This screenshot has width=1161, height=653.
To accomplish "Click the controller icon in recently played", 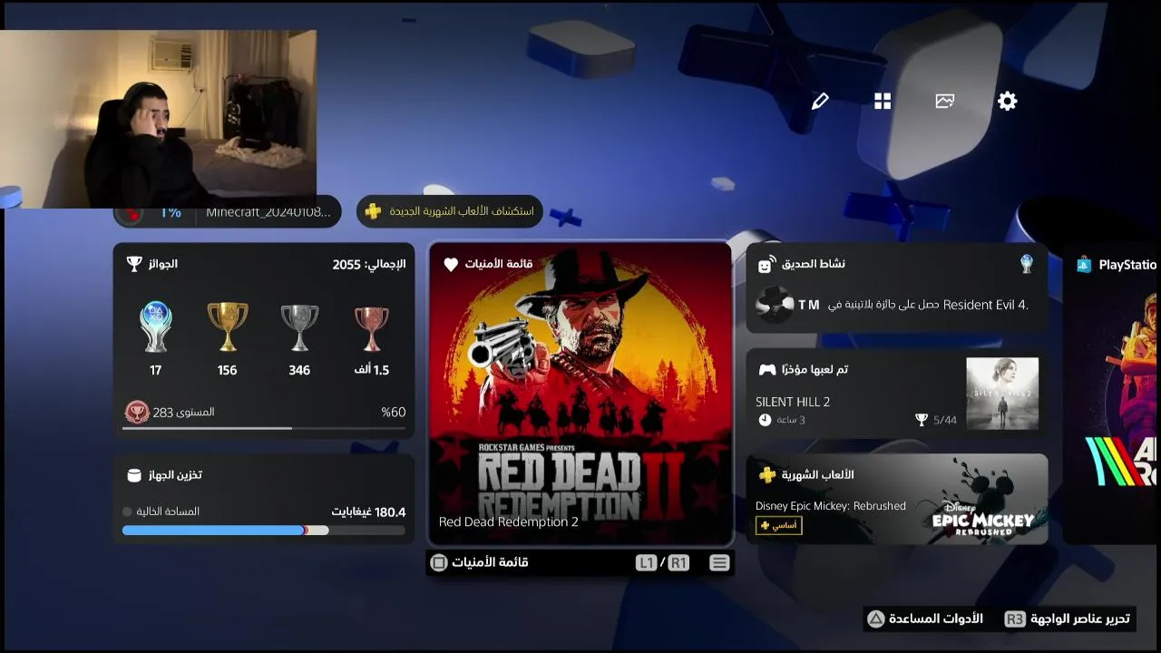I will tap(767, 370).
